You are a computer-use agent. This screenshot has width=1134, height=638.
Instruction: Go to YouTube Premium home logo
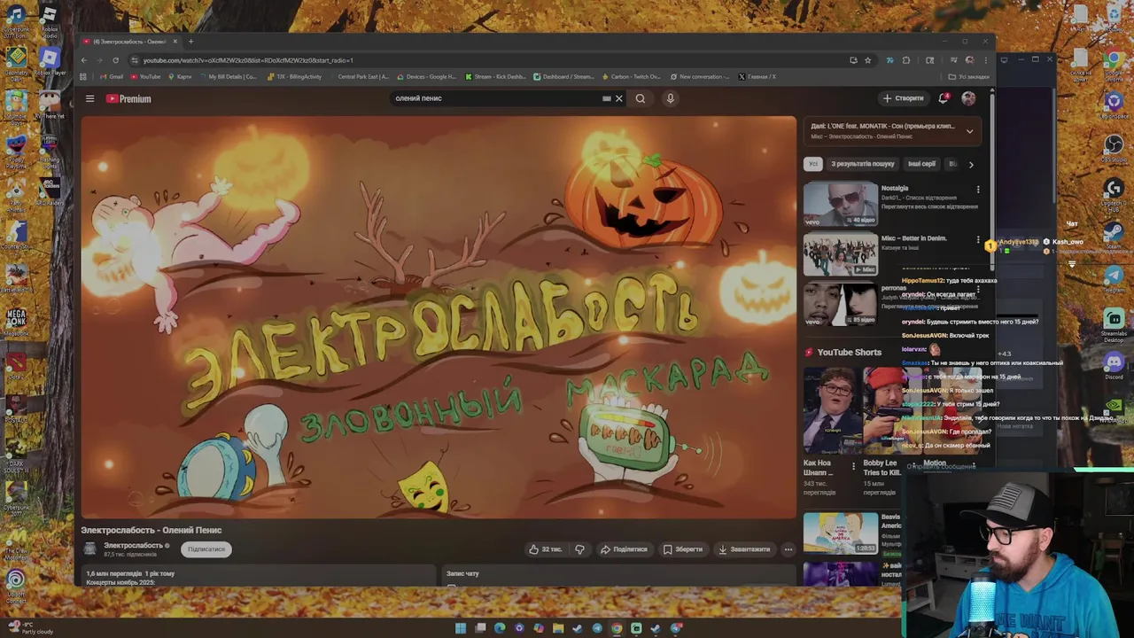tap(128, 98)
